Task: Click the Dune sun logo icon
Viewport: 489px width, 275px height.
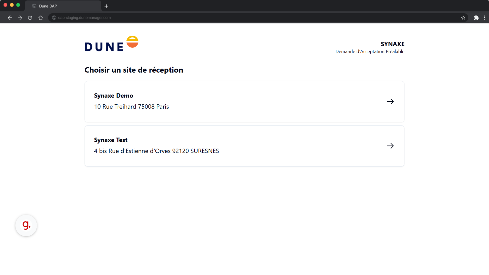Action: click(x=132, y=42)
